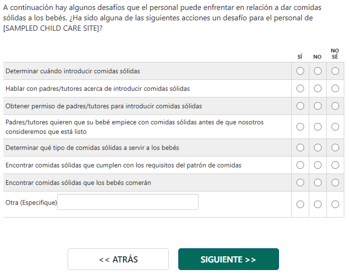Viewport: 349px width, 279px height.
Task: Pick SÍ for 'Obtener permiso de padres/tutores'
Action: (300, 106)
